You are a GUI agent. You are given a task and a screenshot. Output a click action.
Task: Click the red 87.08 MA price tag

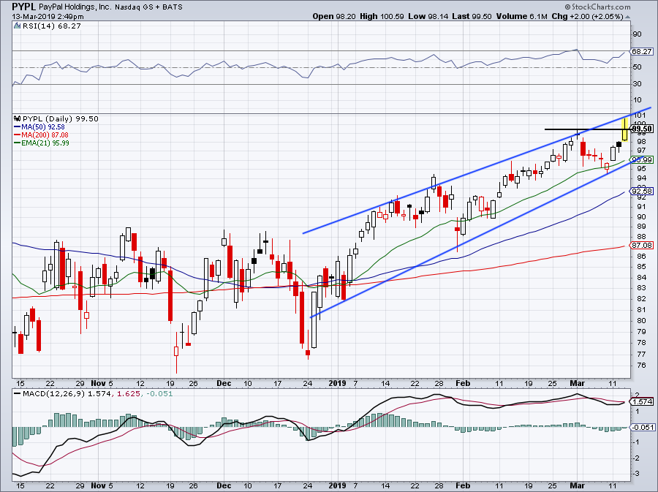tap(642, 245)
